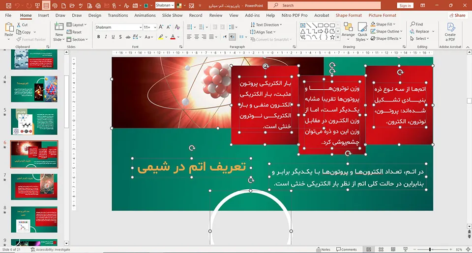Toggle right-to-left text direction
The width and height of the screenshot is (472, 253).
coord(232,37)
